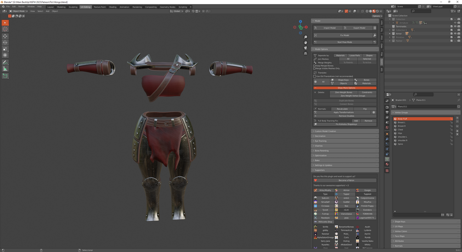The height and width of the screenshot is (252, 462).
Task: Switch perspective/orthographic with grid icon
Action: 306,54
